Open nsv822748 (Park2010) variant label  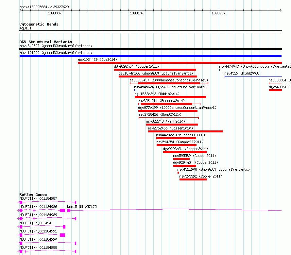click(165, 121)
